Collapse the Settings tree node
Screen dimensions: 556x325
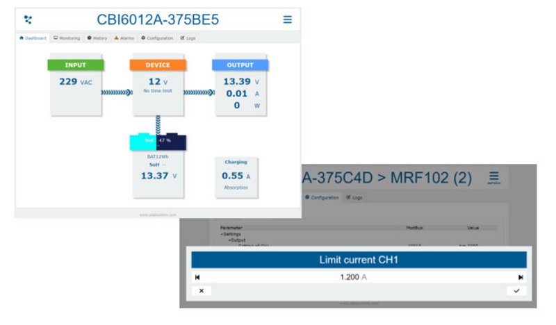coord(231,234)
